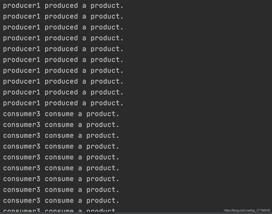The height and width of the screenshot is (214, 272).
Task: Select the second producer1 output line
Action: point(63,17)
